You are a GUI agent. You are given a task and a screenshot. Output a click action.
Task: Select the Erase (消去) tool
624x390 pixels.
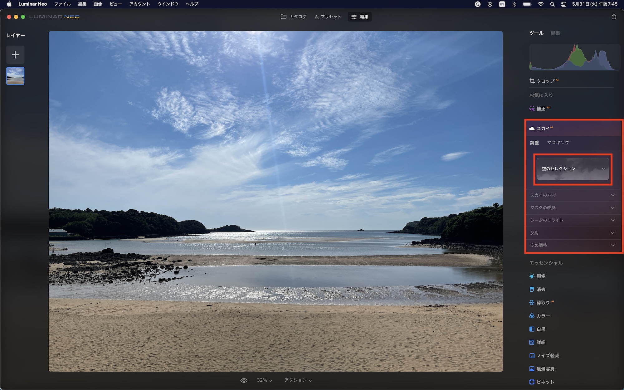[x=540, y=290]
